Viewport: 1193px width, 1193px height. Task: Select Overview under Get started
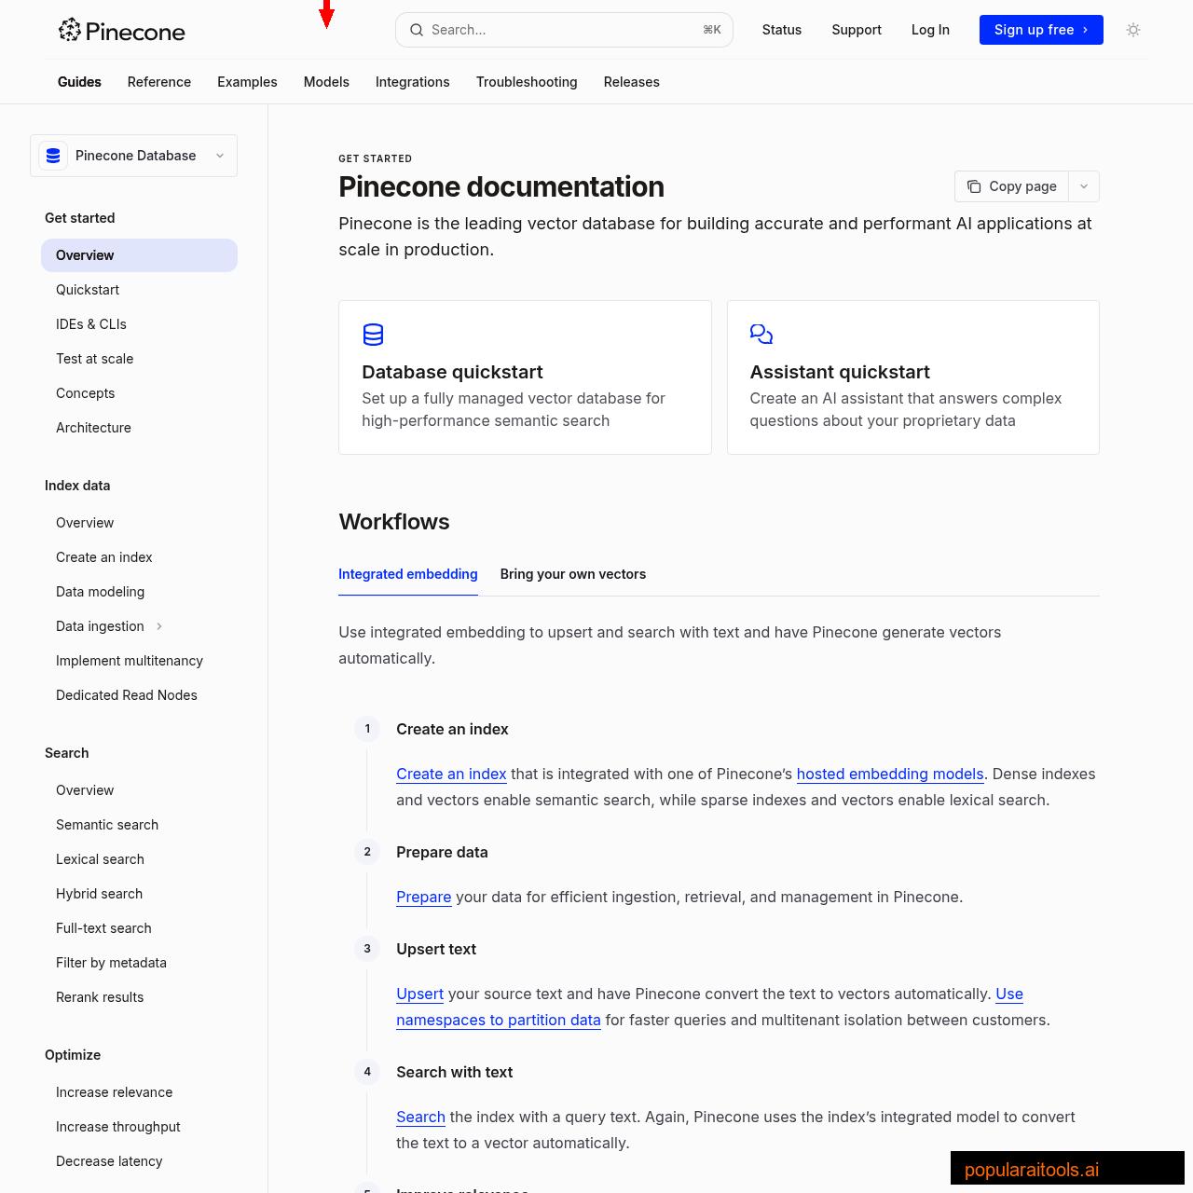pyautogui.click(x=139, y=255)
